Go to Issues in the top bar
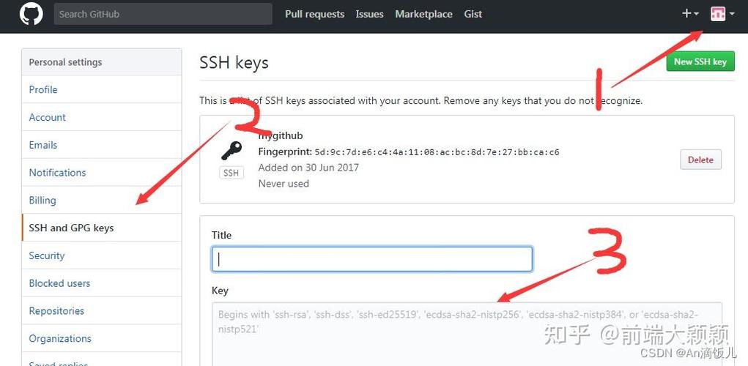This screenshot has width=748, height=366. click(369, 14)
